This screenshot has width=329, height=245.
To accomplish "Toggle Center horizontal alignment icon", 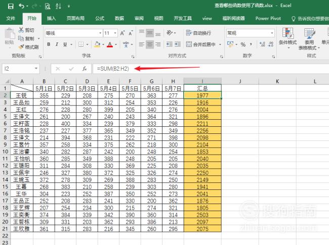I will 150,44.
